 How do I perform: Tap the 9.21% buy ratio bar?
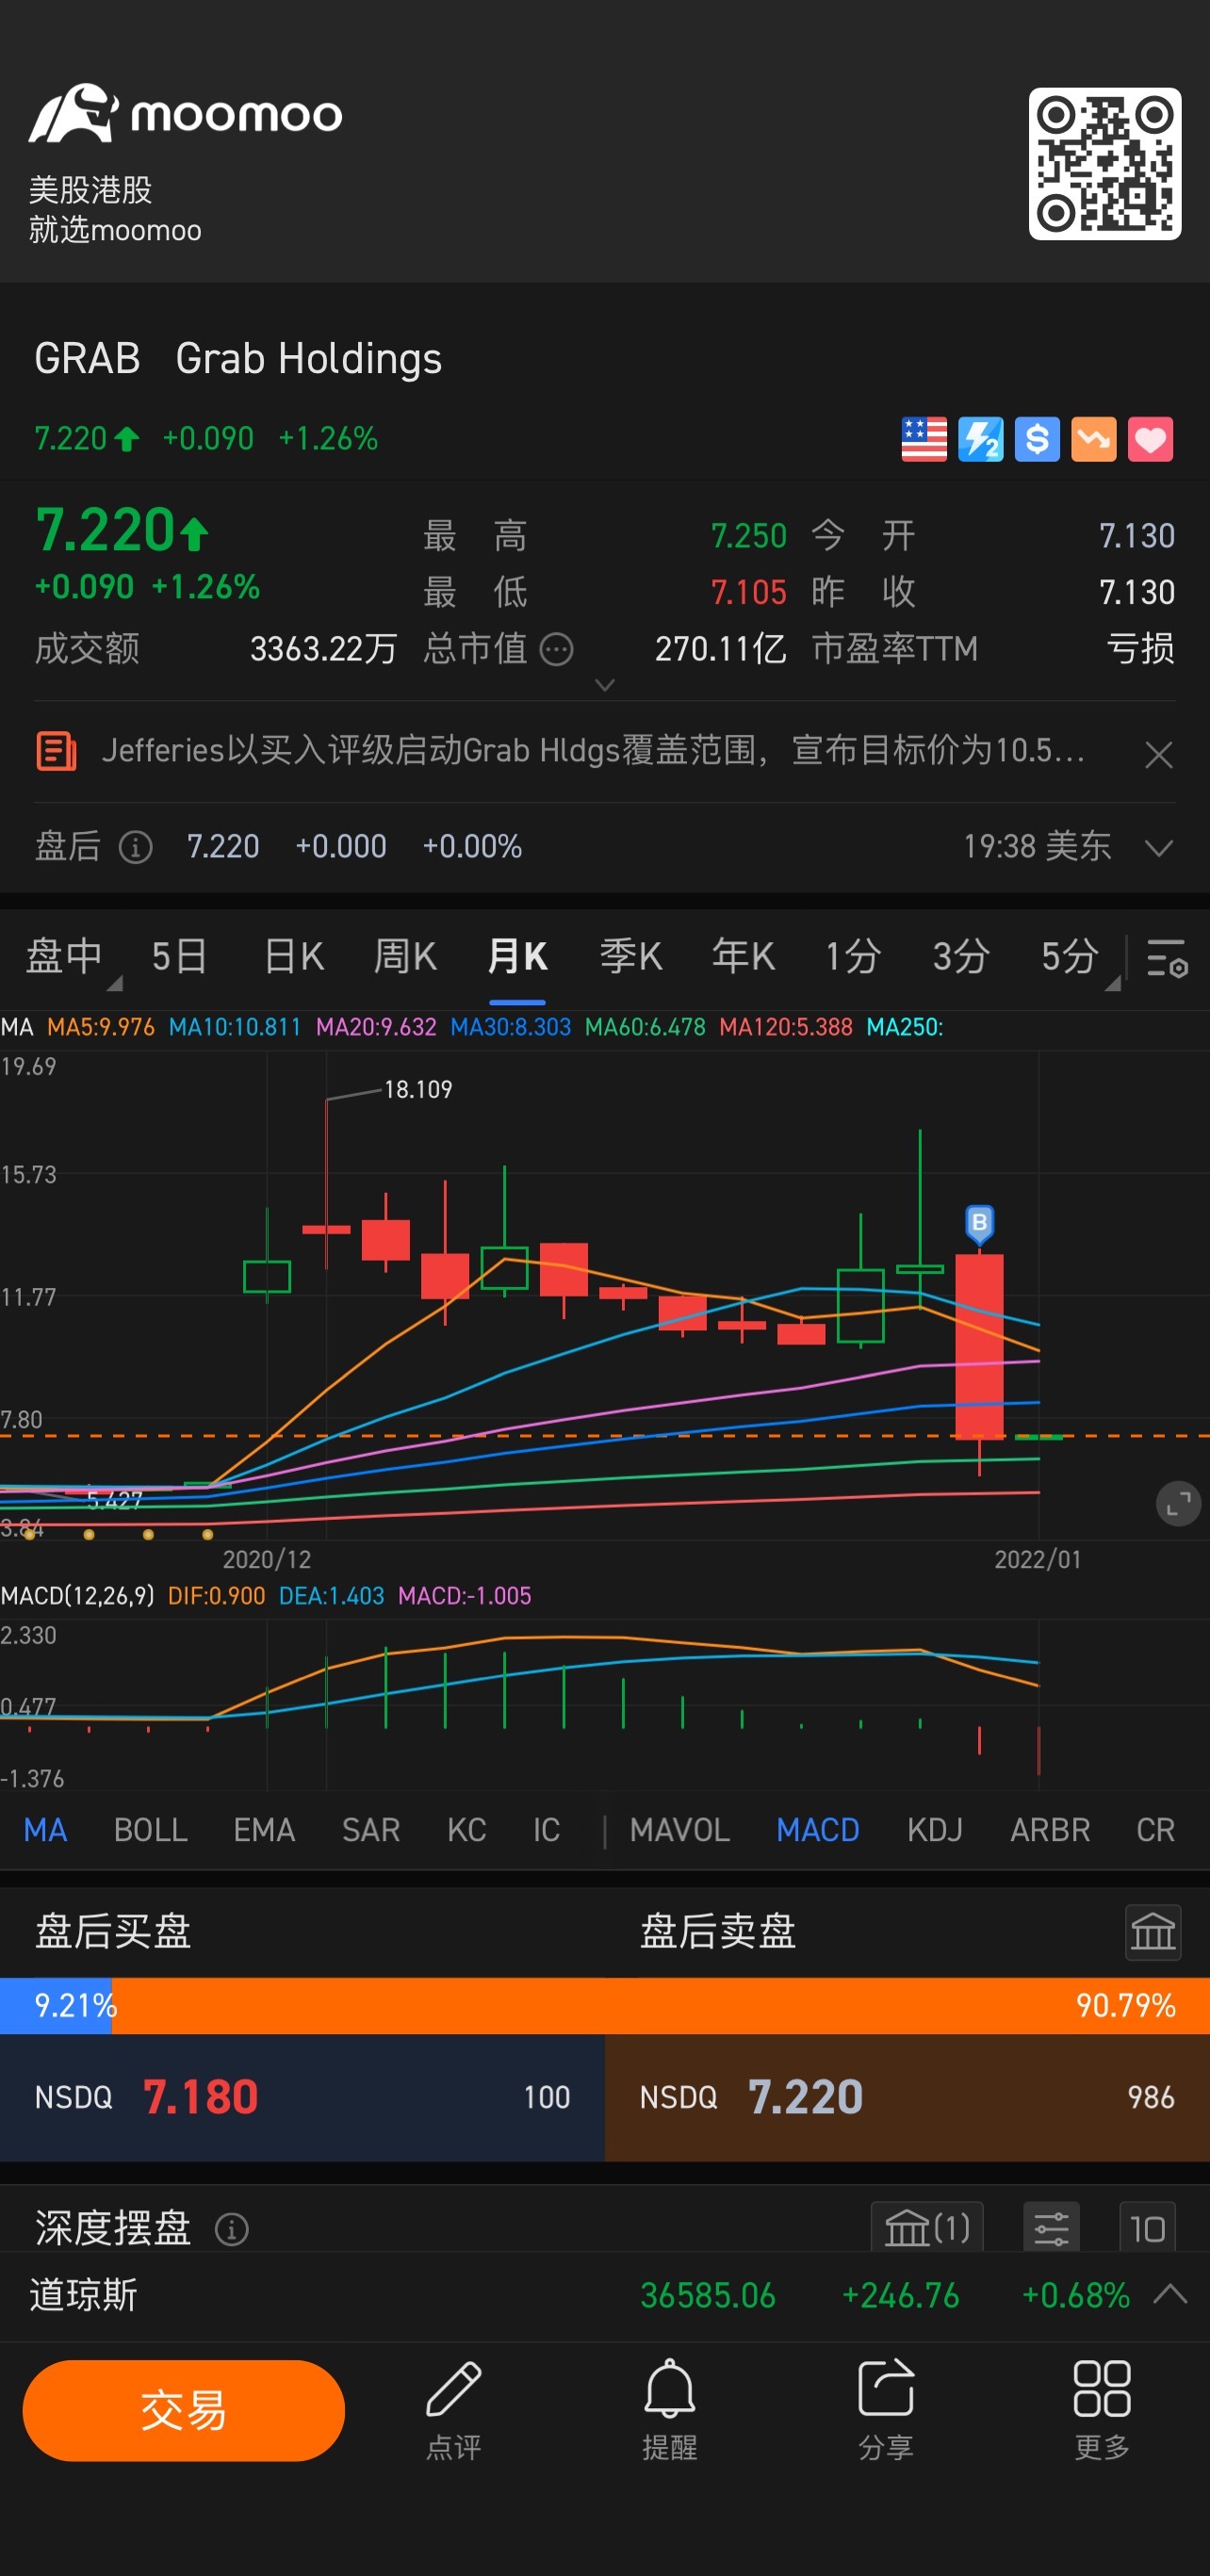click(56, 2005)
